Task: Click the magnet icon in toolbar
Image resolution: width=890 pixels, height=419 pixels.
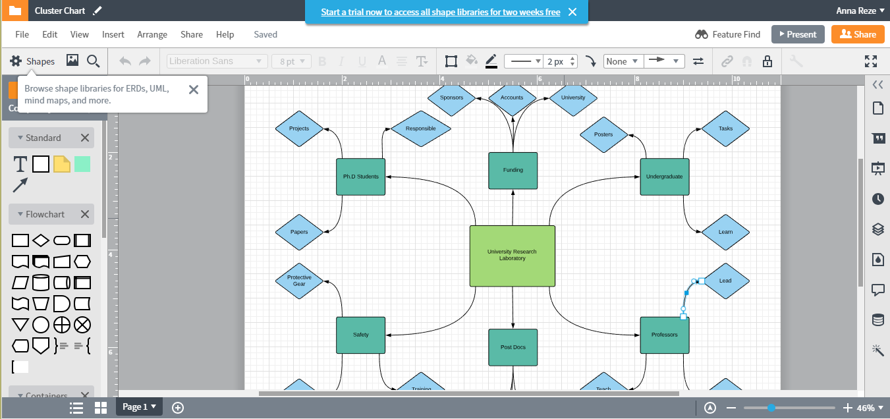Action: pyautogui.click(x=747, y=61)
